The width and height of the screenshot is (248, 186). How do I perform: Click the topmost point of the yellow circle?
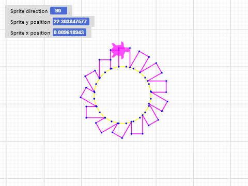(x=122, y=67)
